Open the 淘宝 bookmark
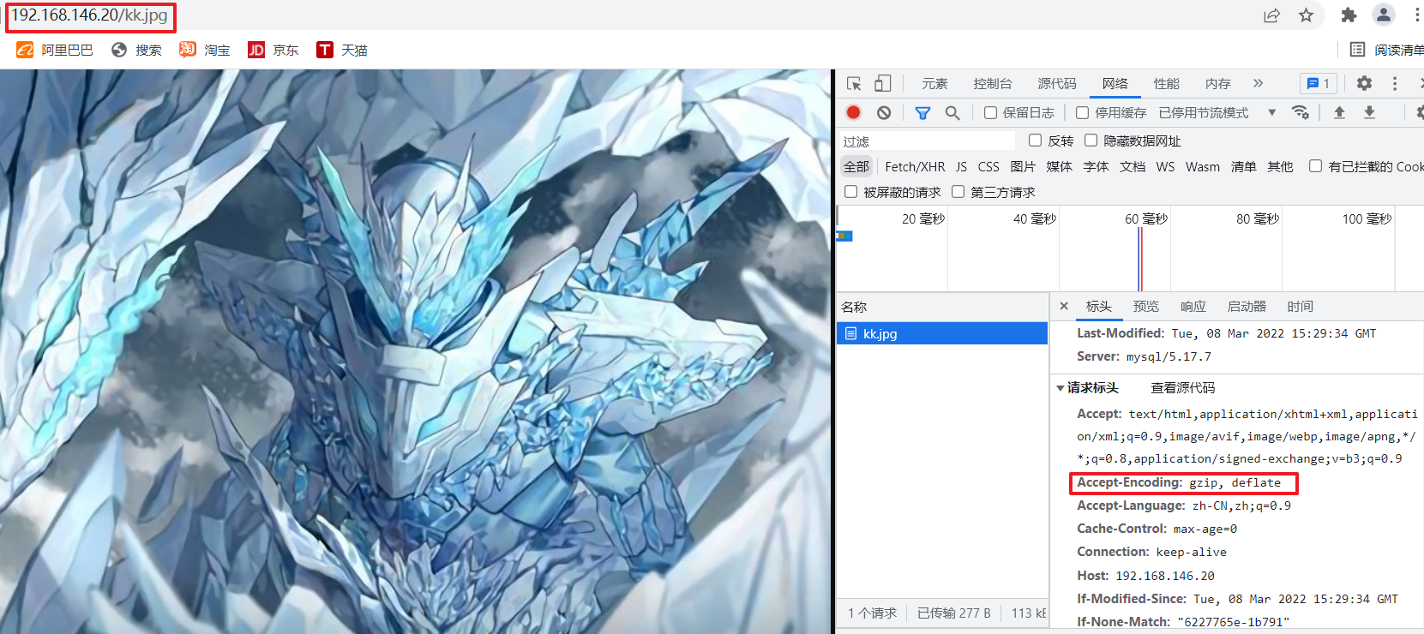The height and width of the screenshot is (634, 1424). pyautogui.click(x=205, y=50)
